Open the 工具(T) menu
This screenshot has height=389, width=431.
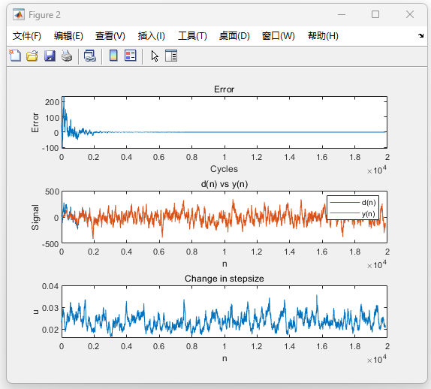192,36
